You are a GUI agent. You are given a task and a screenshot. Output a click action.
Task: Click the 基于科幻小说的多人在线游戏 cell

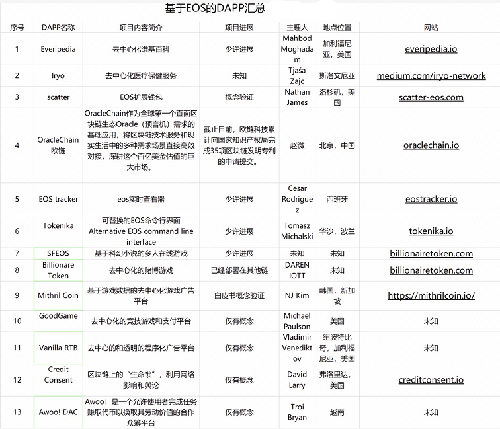coord(141,253)
